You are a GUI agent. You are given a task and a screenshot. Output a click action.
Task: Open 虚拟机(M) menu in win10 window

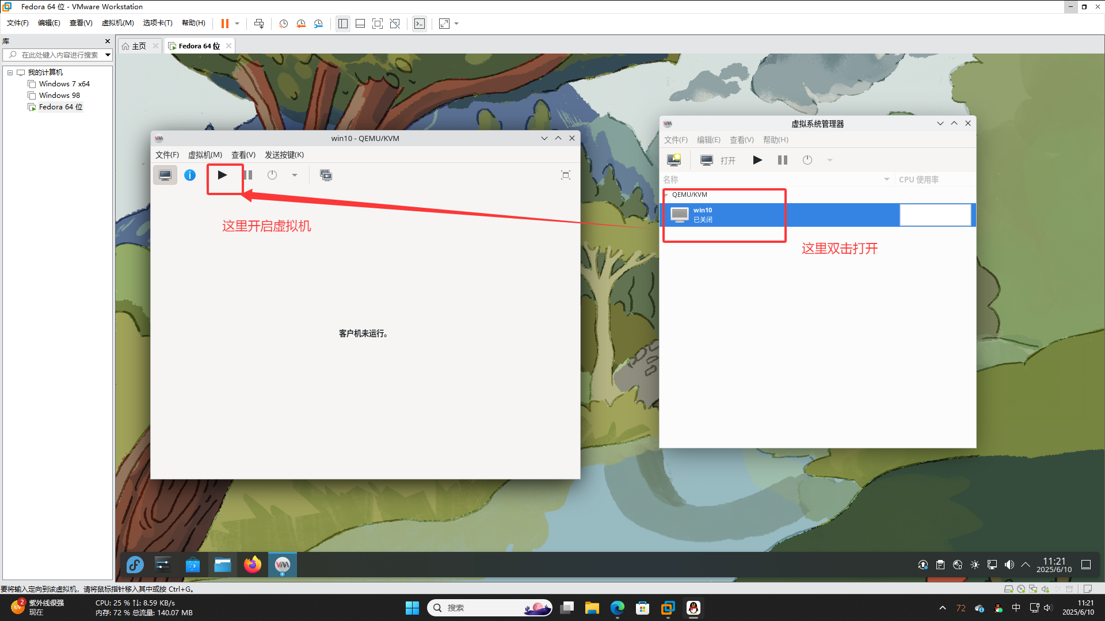[x=205, y=155]
